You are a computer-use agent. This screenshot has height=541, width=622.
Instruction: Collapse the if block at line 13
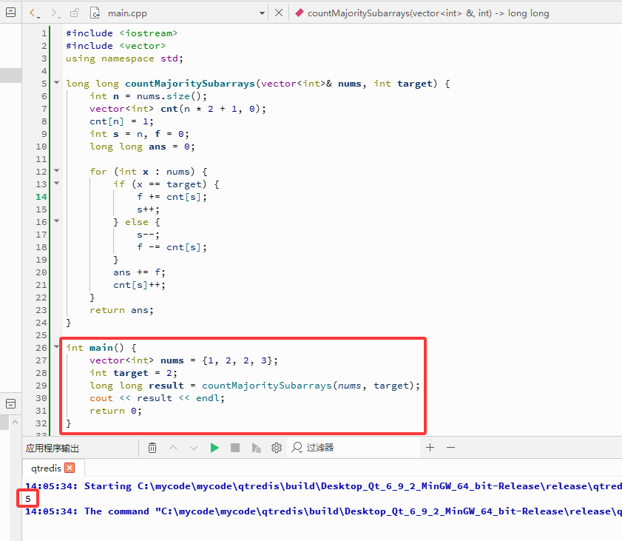pos(57,184)
